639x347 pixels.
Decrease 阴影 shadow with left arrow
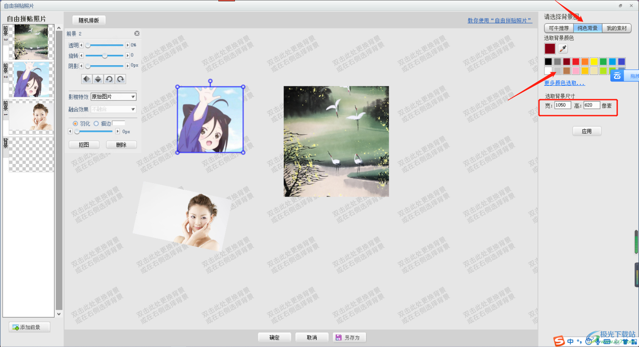[81, 66]
